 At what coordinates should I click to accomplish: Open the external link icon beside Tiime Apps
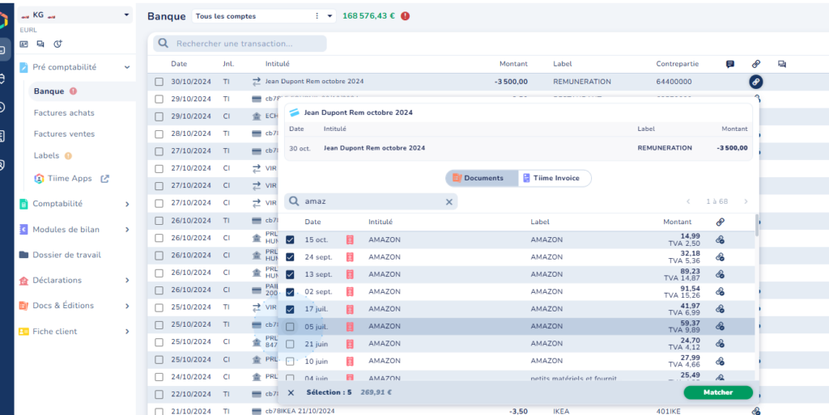pyautogui.click(x=104, y=179)
